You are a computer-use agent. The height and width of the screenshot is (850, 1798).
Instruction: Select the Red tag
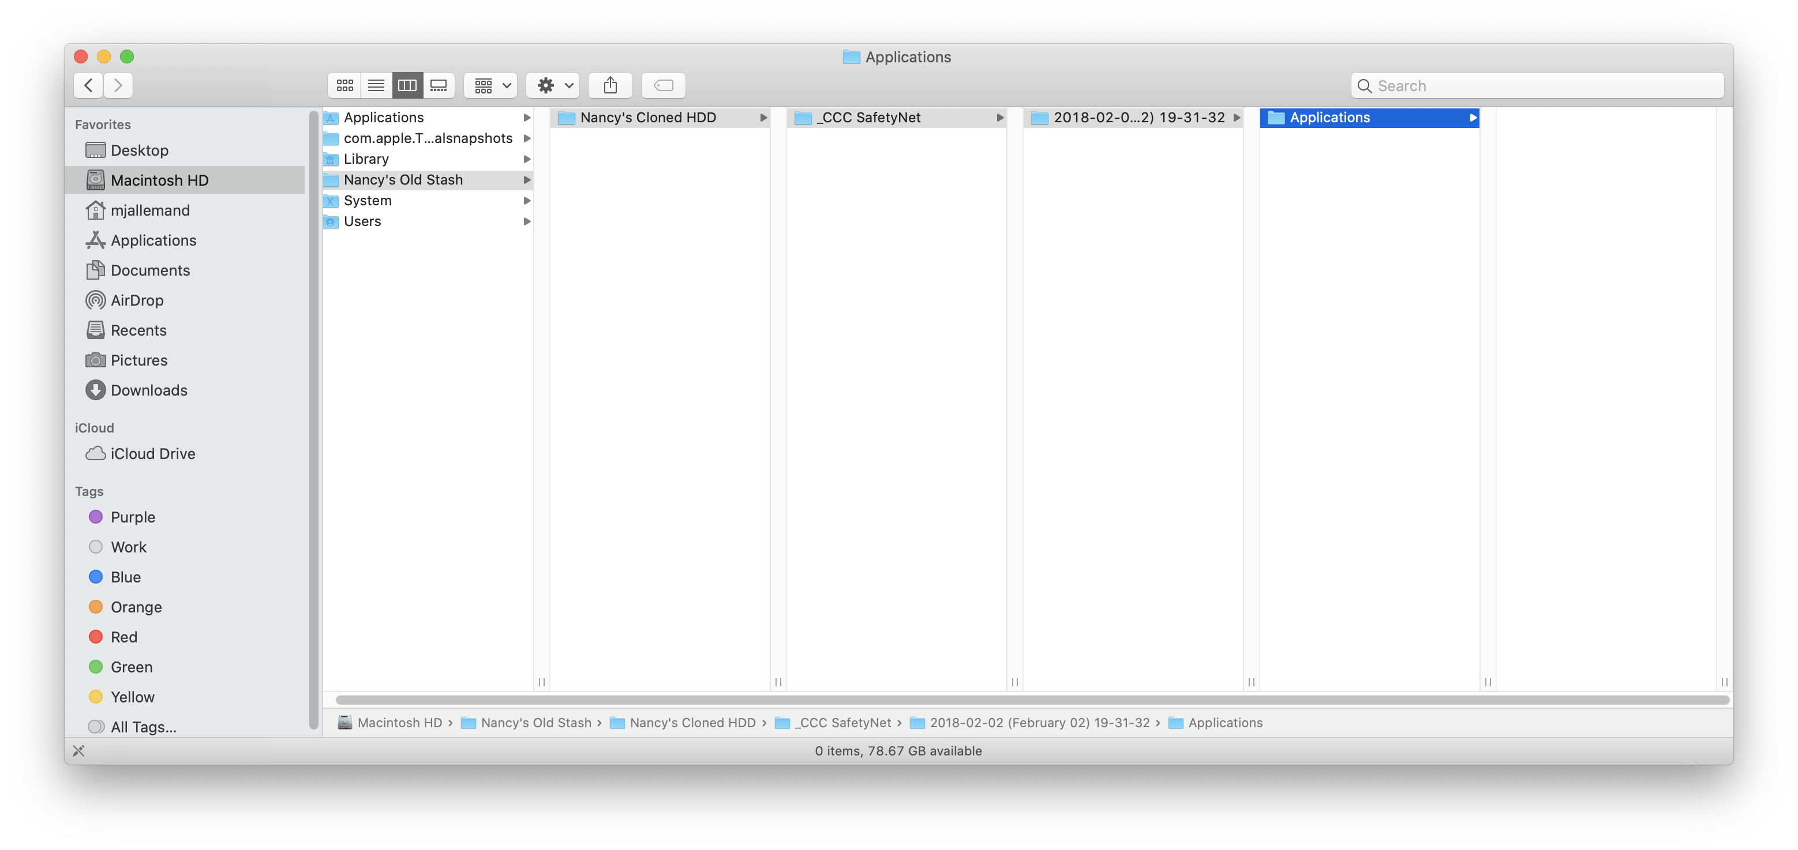123,637
